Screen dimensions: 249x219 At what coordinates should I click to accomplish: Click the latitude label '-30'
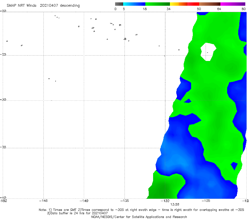pos(3,99)
